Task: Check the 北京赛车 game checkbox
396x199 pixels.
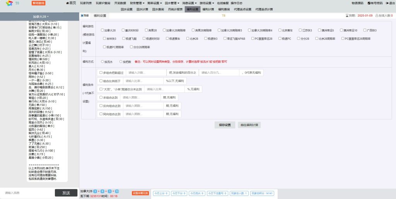Action: [279, 30]
